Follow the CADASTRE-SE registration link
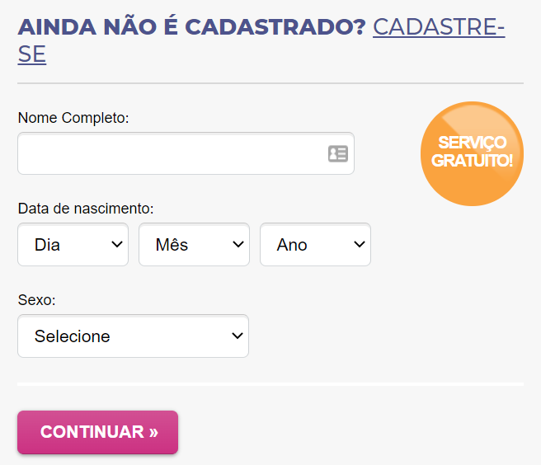This screenshot has height=465, width=541. [439, 27]
